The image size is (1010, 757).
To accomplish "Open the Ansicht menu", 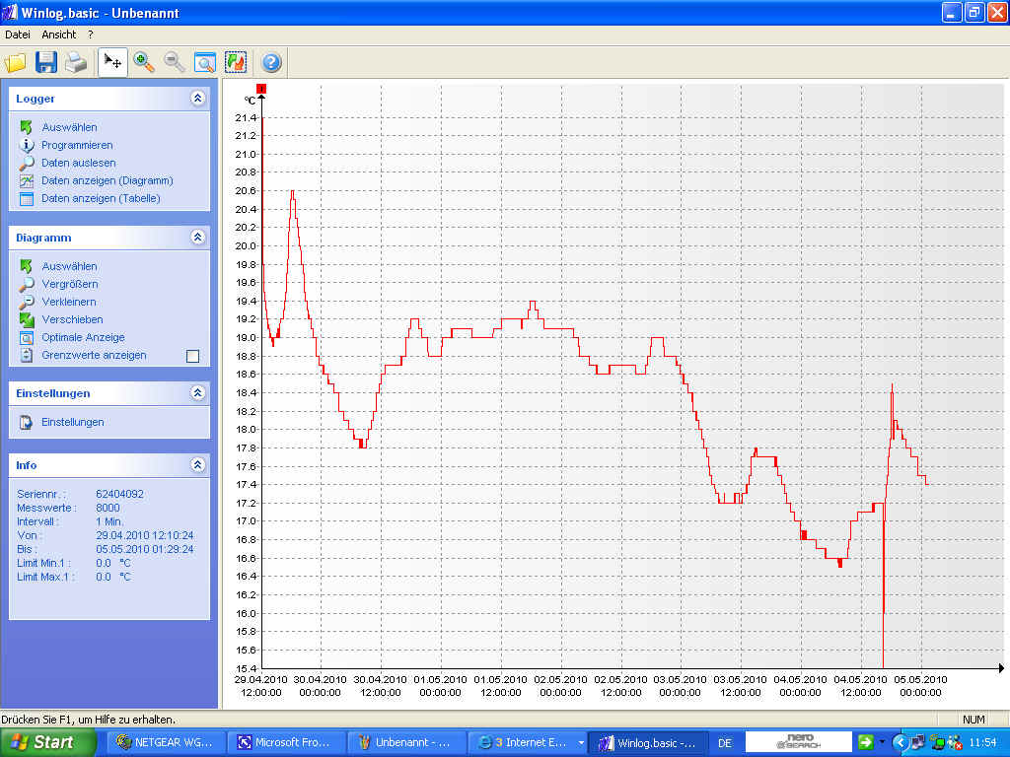I will [x=58, y=34].
